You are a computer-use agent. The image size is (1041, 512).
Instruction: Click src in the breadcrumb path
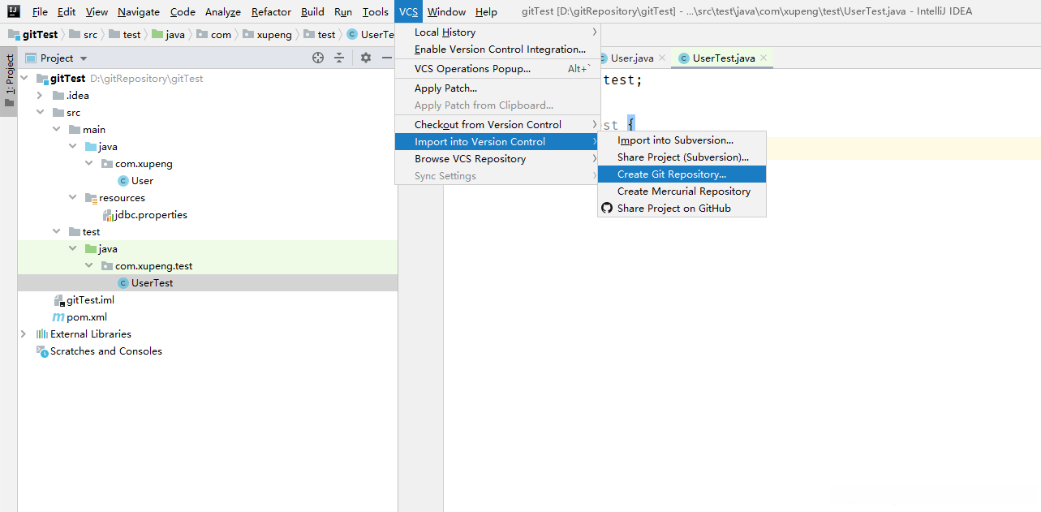pyautogui.click(x=89, y=35)
